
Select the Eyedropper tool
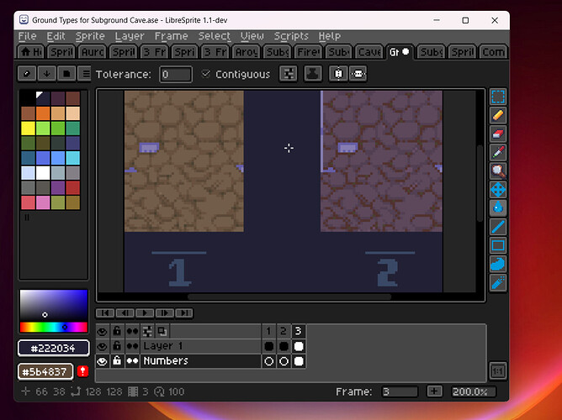[x=498, y=153]
